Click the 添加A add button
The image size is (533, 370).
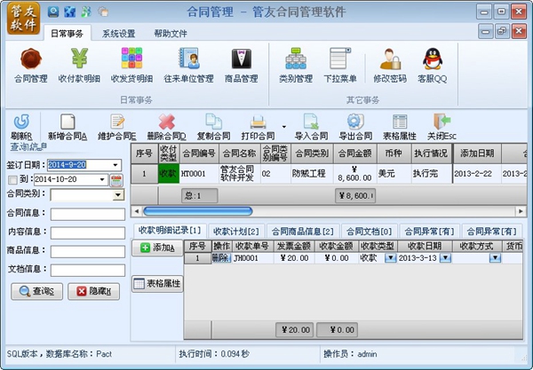157,248
